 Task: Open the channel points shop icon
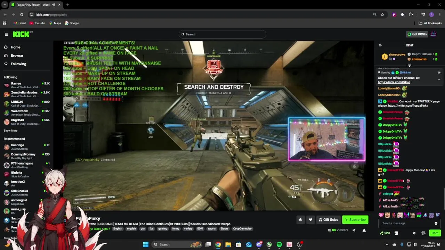[396, 233]
